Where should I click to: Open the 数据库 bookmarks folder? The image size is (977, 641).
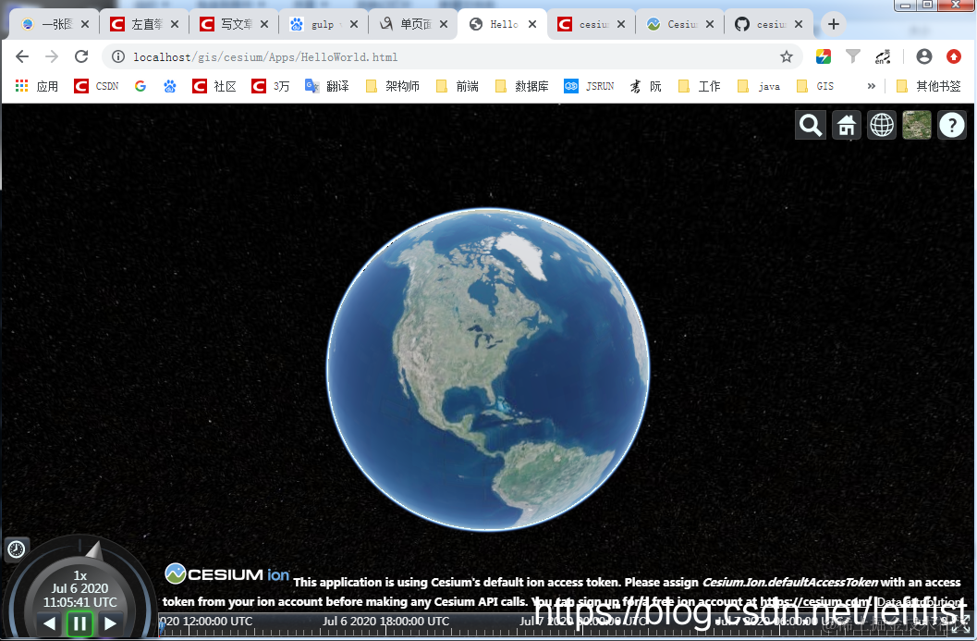click(x=522, y=86)
